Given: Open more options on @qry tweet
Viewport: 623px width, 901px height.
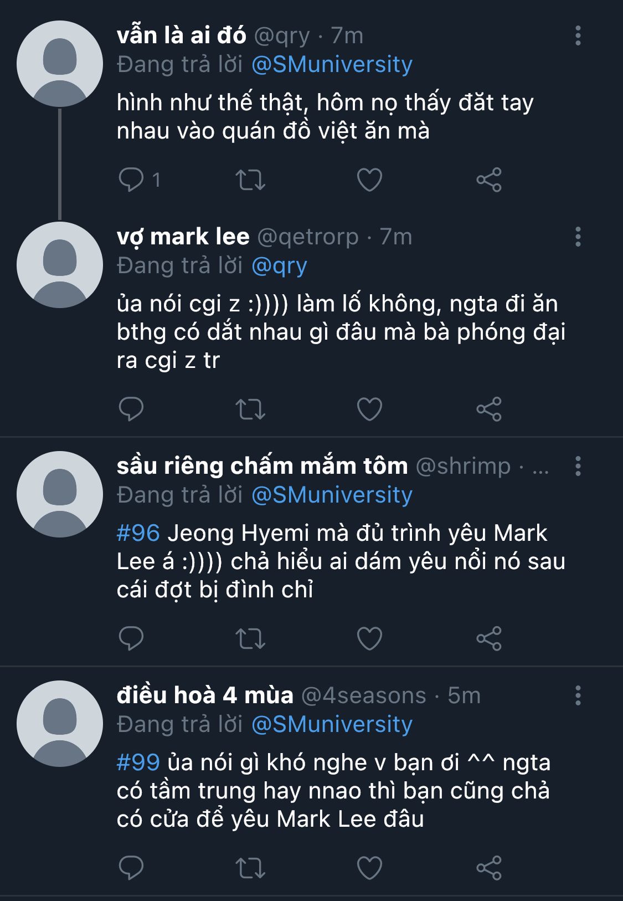Looking at the screenshot, I should click(x=578, y=35).
